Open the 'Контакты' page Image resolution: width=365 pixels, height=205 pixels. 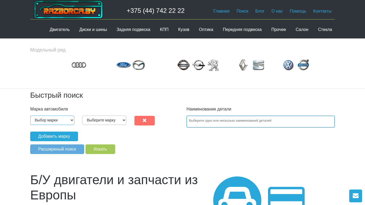click(322, 11)
